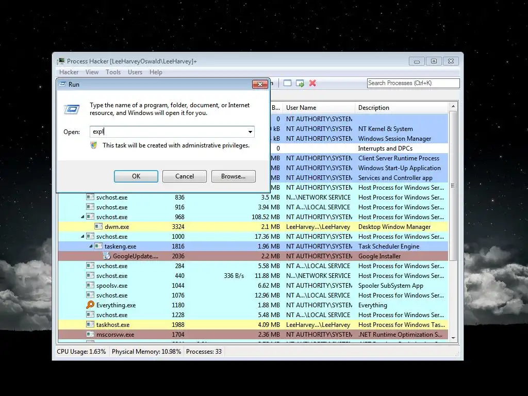Sort by the Description column header
528x396 pixels.
coord(402,108)
